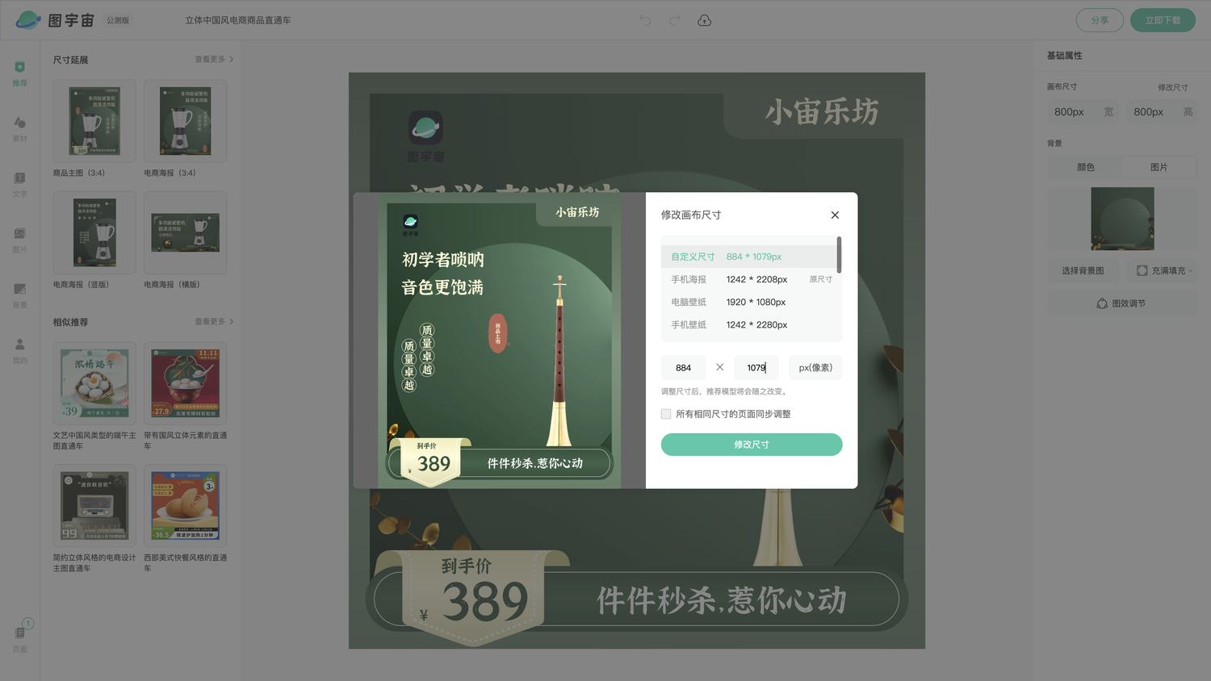Expand 相似推荐 查看更多
The image size is (1211, 681).
pyautogui.click(x=214, y=321)
